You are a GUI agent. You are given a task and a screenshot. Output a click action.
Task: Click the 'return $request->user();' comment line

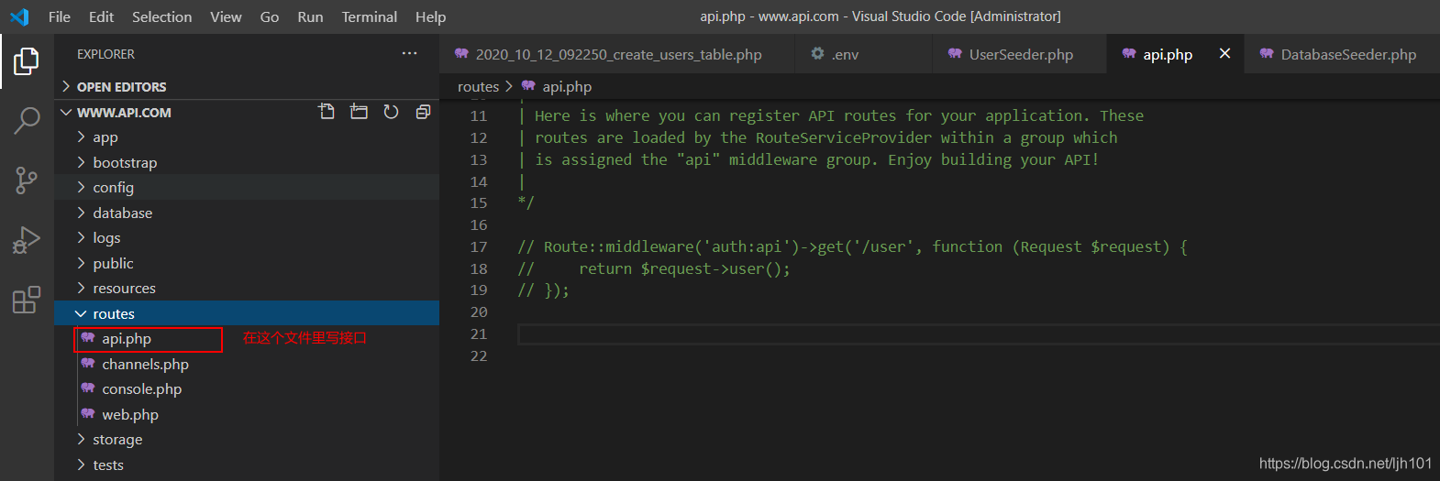pyautogui.click(x=653, y=268)
